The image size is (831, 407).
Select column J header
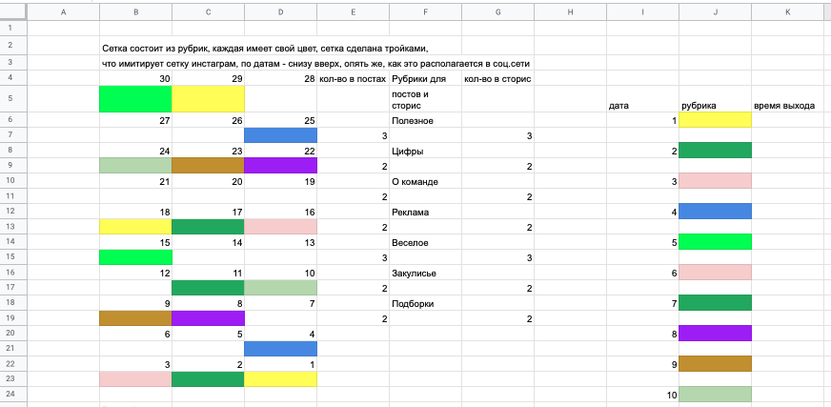(x=716, y=12)
